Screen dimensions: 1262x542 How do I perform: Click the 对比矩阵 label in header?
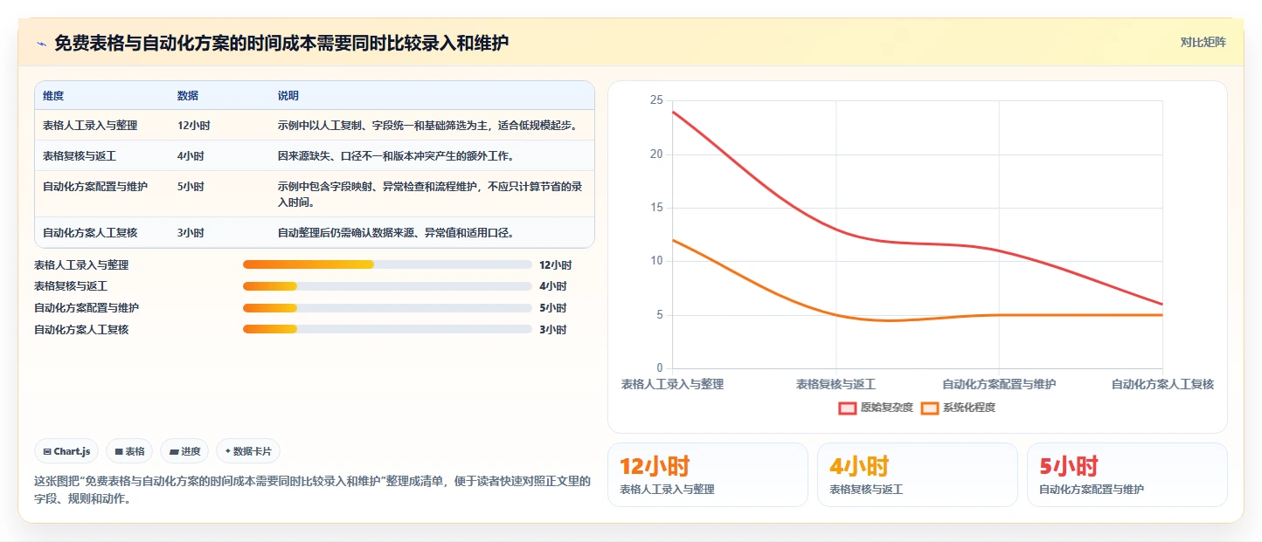coord(1203,43)
